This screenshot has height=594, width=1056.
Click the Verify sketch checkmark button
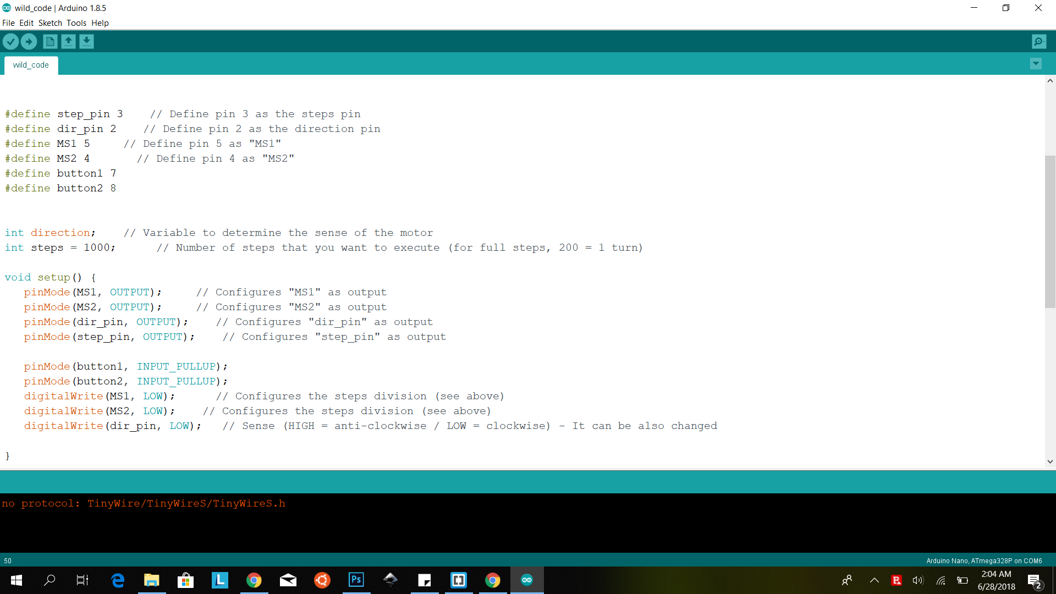tap(10, 41)
